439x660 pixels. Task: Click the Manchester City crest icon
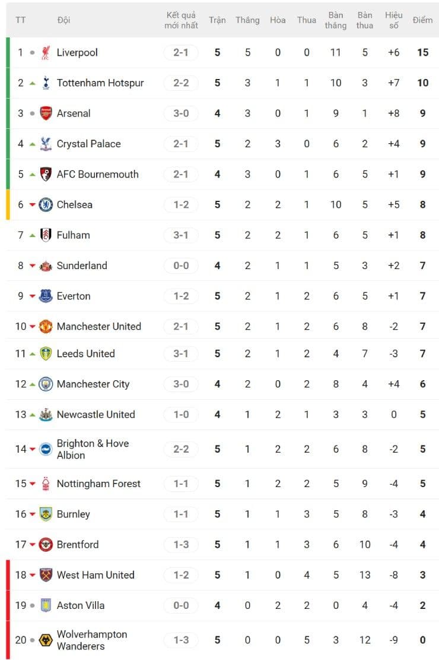pyautogui.click(x=46, y=384)
